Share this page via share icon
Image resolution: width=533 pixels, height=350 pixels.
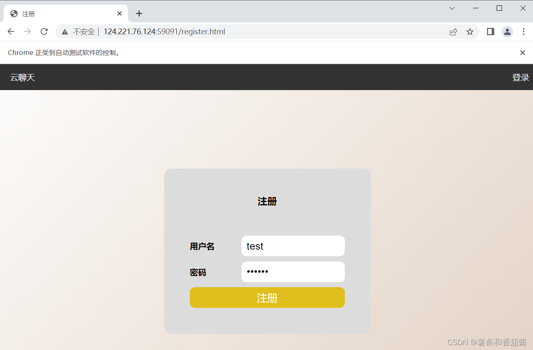click(454, 32)
